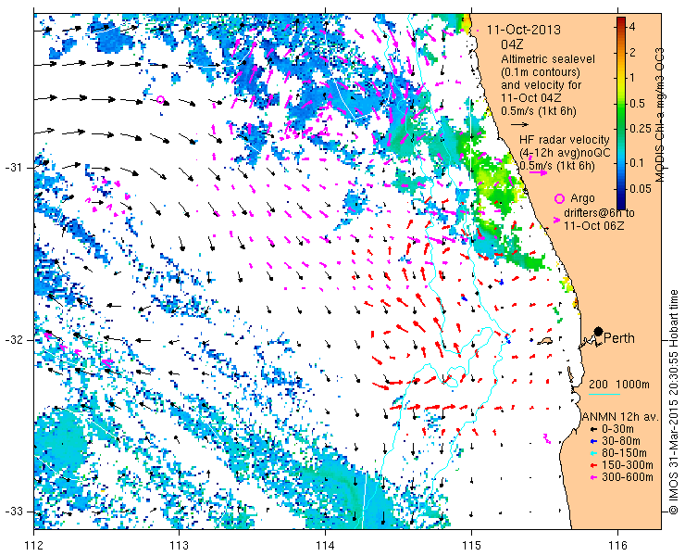The image size is (685, 556).
Task: Click the latitude axis label -31
Action: click(16, 168)
